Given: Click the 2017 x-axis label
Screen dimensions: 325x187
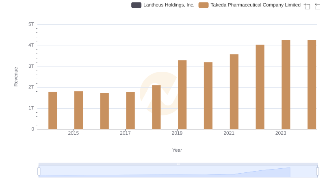Looking at the screenshot, I should (x=125, y=133).
